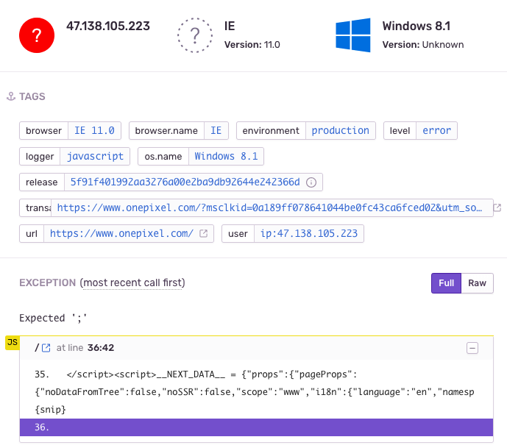Click the 'logger' tag key
Viewport: 507px width, 448px height.
[x=40, y=157]
